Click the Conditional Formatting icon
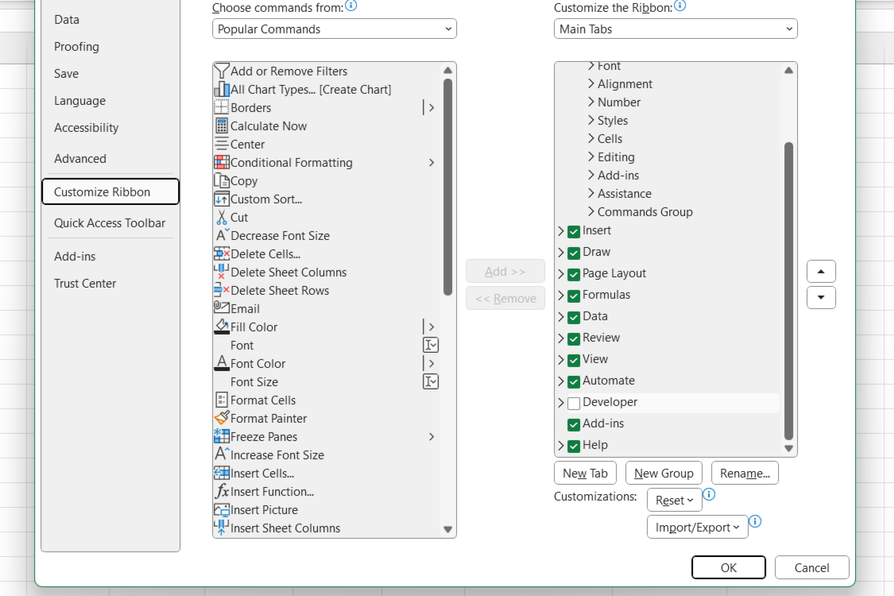This screenshot has height=596, width=894. [x=221, y=163]
